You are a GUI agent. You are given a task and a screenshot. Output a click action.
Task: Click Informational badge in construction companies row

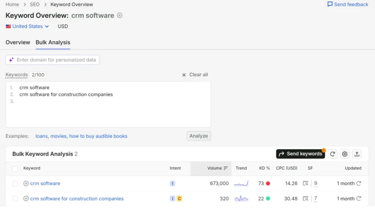coord(172,199)
